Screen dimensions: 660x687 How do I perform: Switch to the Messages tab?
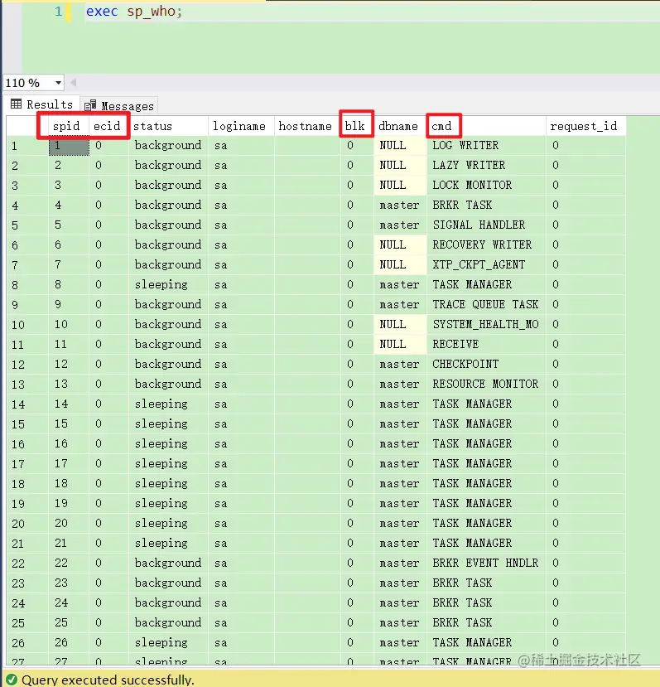tap(119, 105)
